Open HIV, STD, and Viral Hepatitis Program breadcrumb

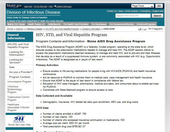click(x=62, y=29)
